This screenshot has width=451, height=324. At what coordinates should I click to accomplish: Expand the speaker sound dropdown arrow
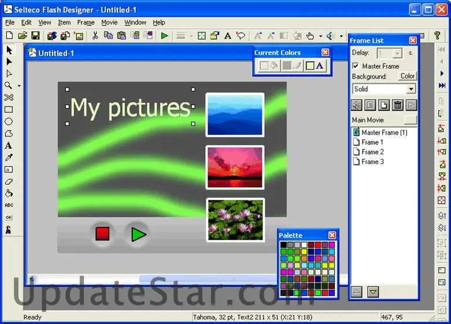click(341, 36)
